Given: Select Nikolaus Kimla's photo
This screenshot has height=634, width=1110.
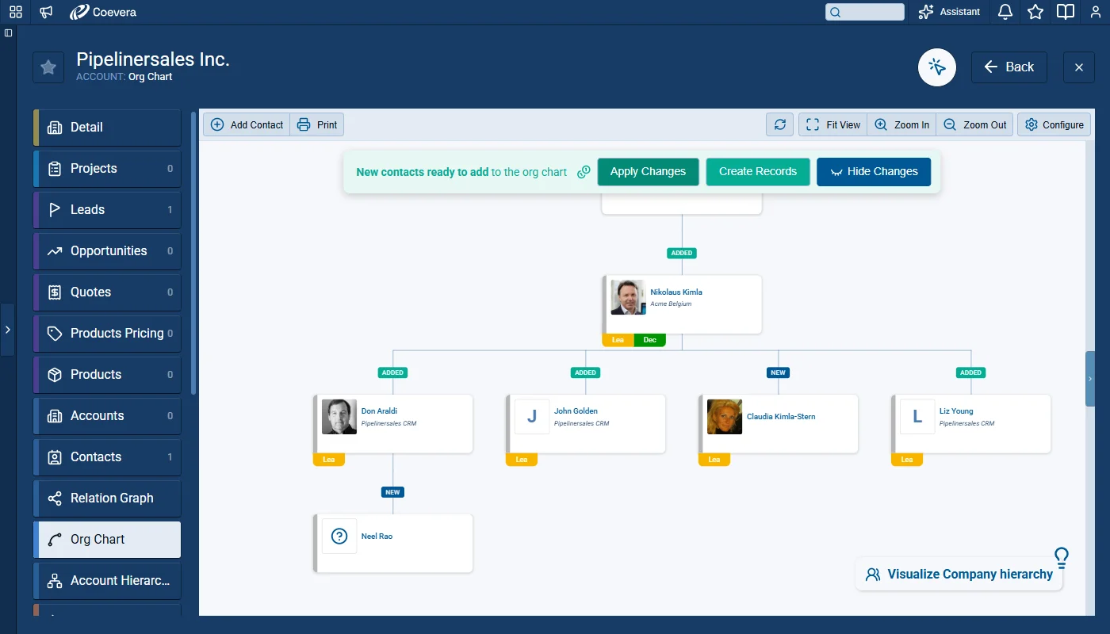Looking at the screenshot, I should pyautogui.click(x=628, y=297).
